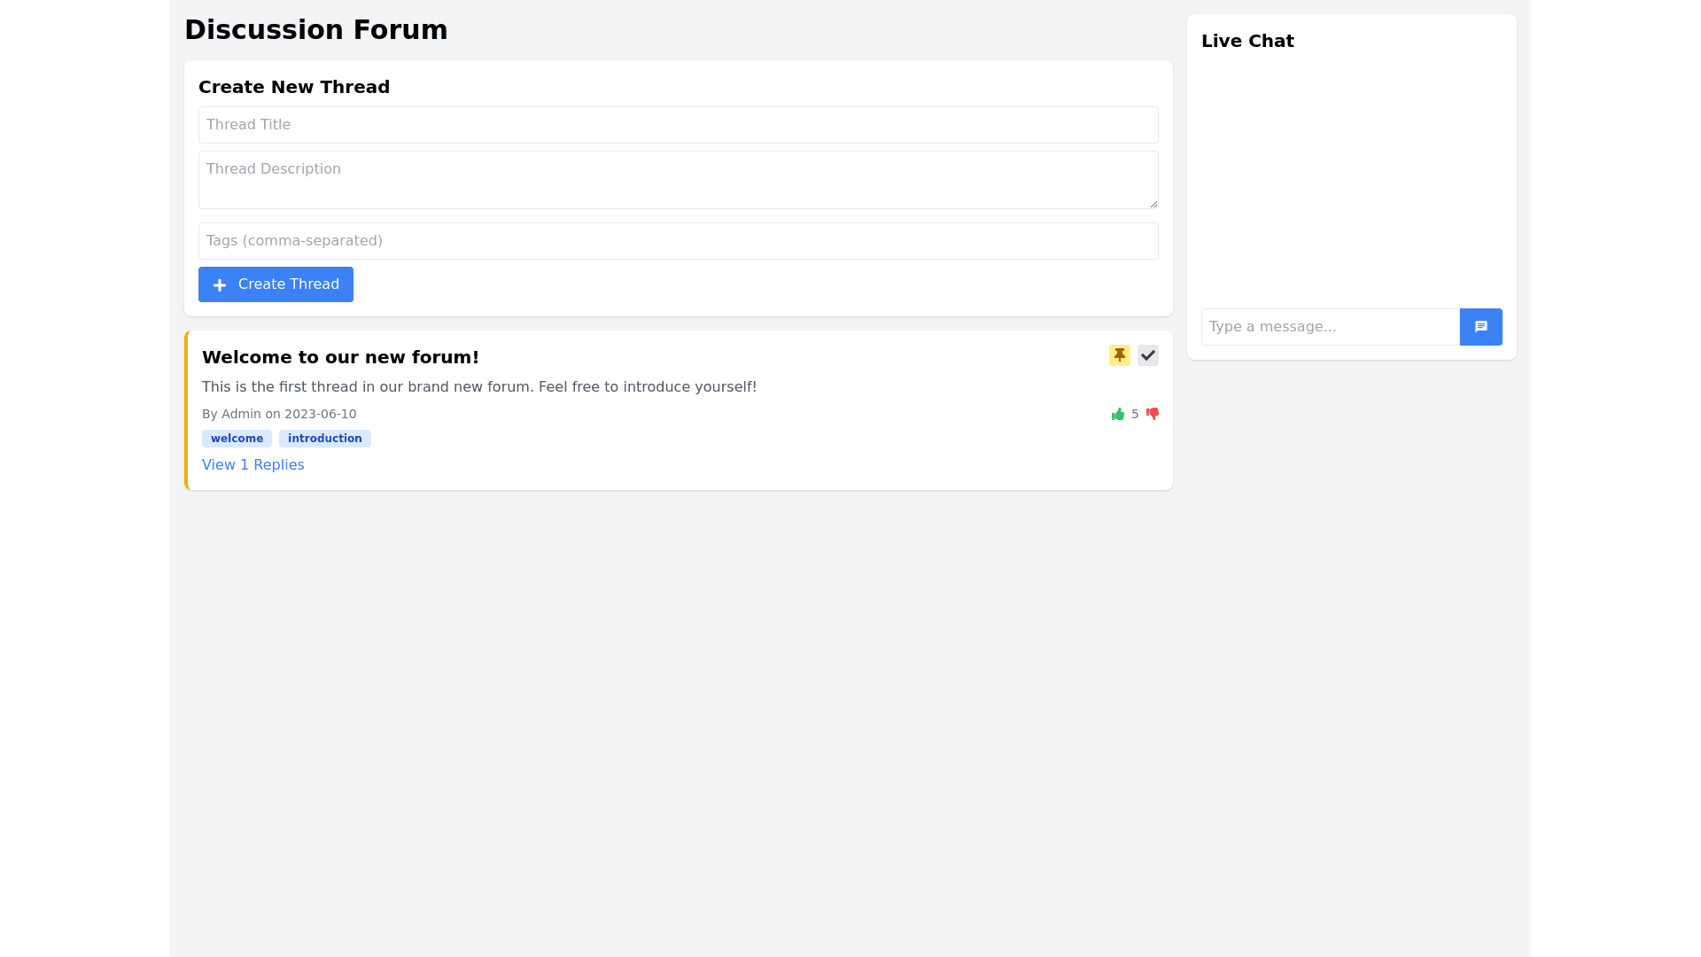The height and width of the screenshot is (957, 1701).
Task: Click the Thread Description resize handle
Action: click(x=1153, y=204)
